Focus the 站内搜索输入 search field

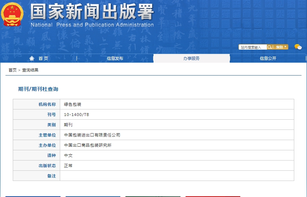pos(253,47)
